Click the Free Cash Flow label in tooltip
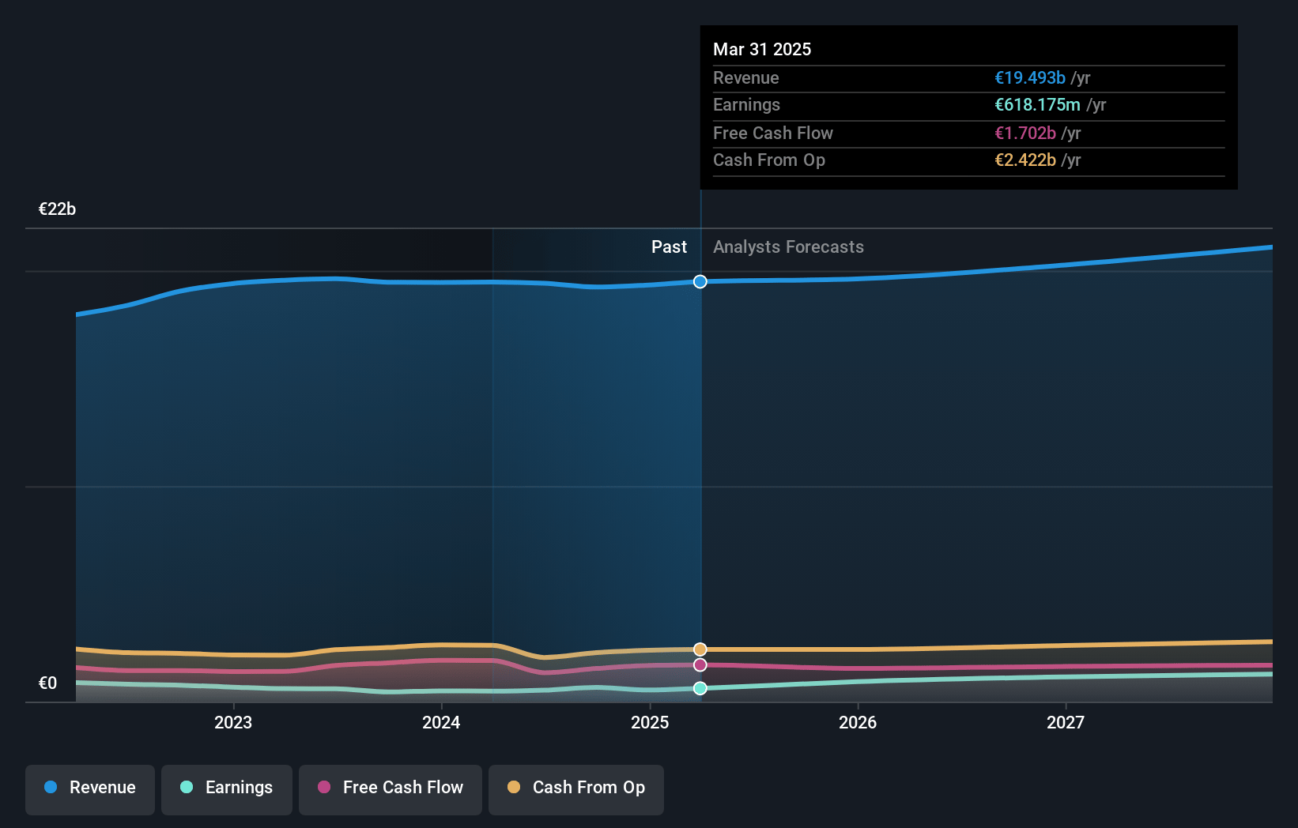Screen dimensions: 1298x828 (773, 133)
